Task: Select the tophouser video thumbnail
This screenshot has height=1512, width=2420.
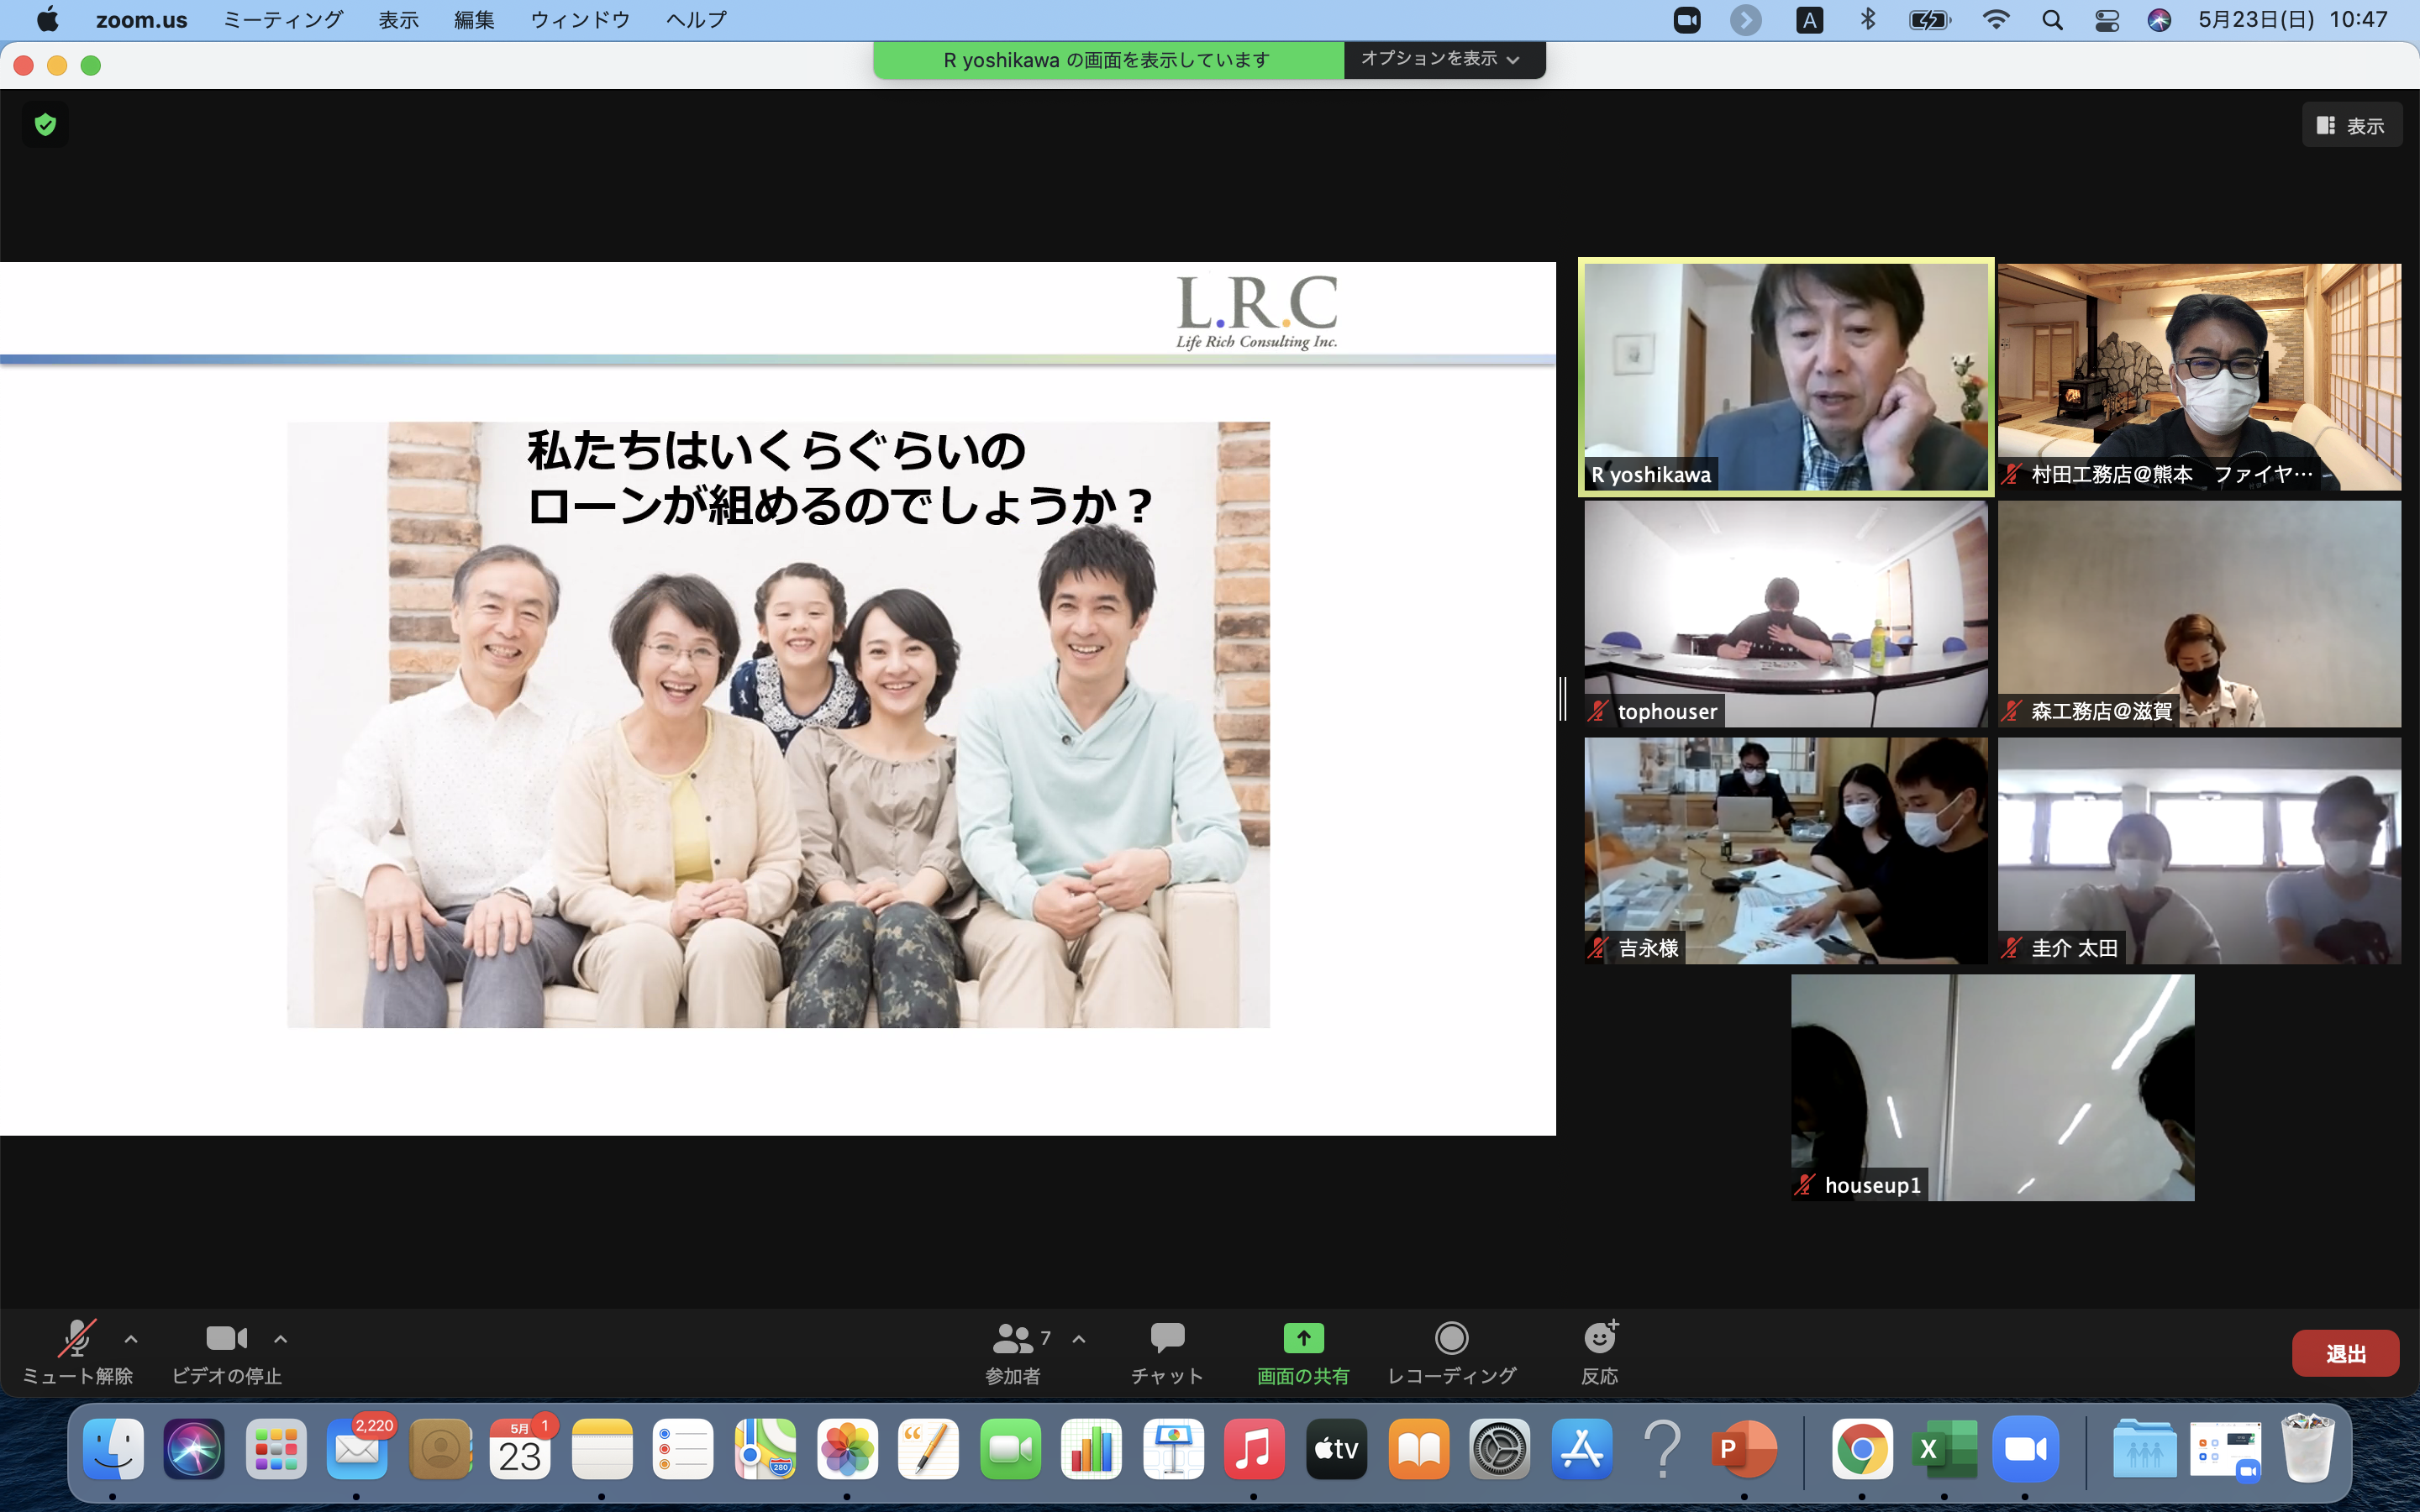Action: tap(1785, 613)
